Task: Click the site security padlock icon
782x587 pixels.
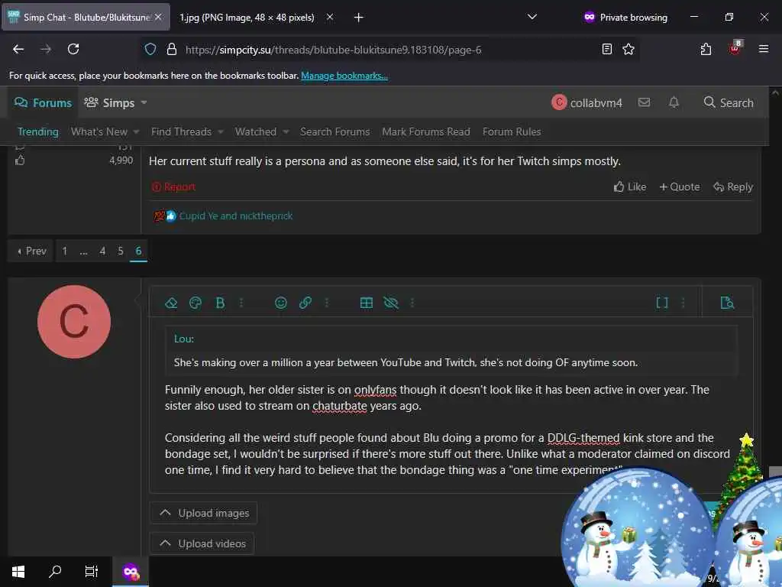Action: click(172, 50)
